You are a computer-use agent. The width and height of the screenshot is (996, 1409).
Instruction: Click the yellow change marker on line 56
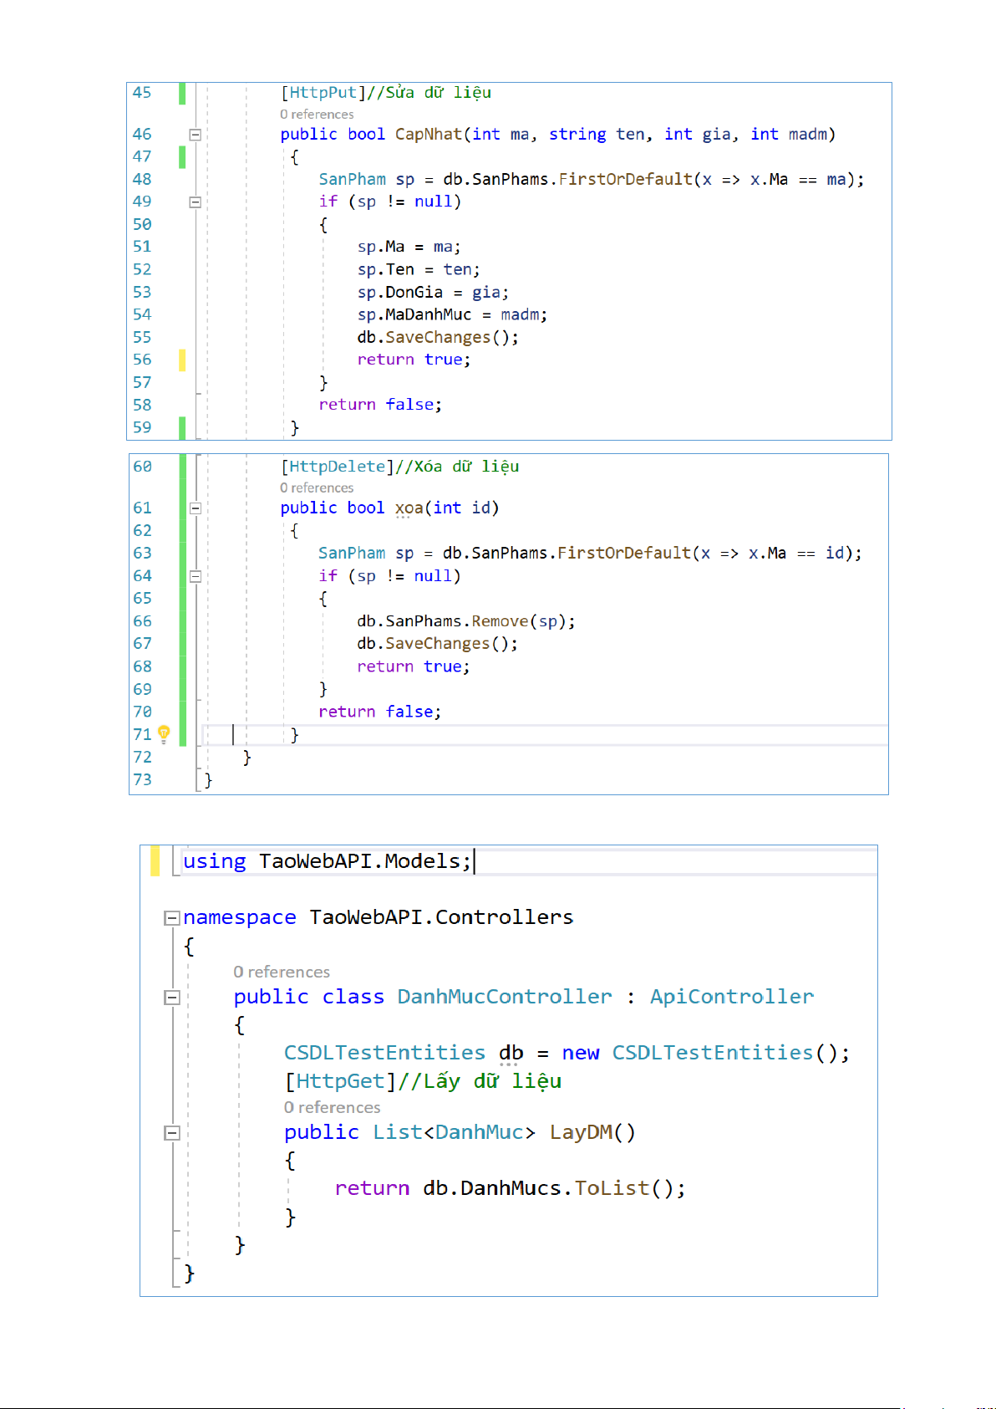tap(182, 360)
